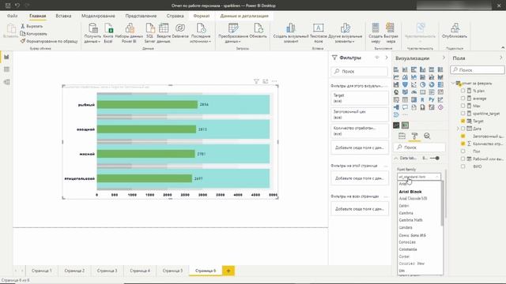Screen dimensions: 506x284
Task: Choose Comic Sans MS from font list
Action: 413,235
